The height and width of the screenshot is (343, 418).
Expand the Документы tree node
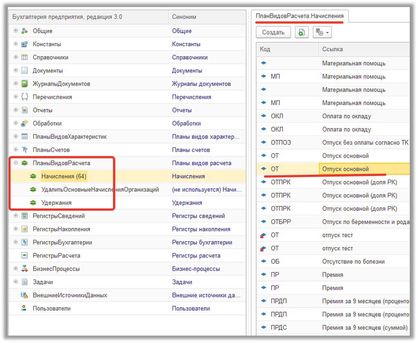click(x=16, y=71)
